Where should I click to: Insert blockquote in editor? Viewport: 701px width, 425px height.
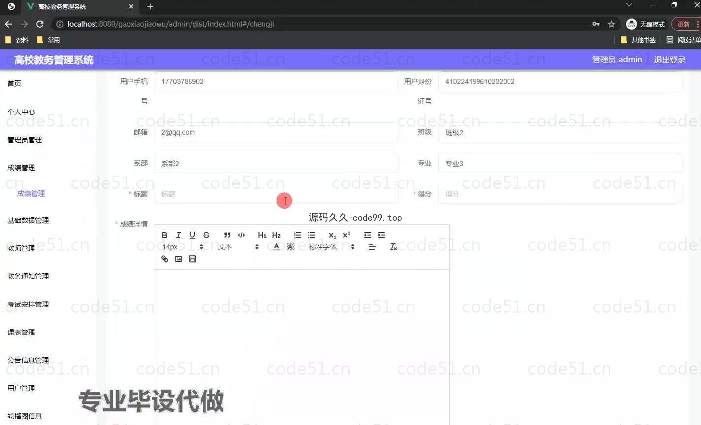pos(227,235)
